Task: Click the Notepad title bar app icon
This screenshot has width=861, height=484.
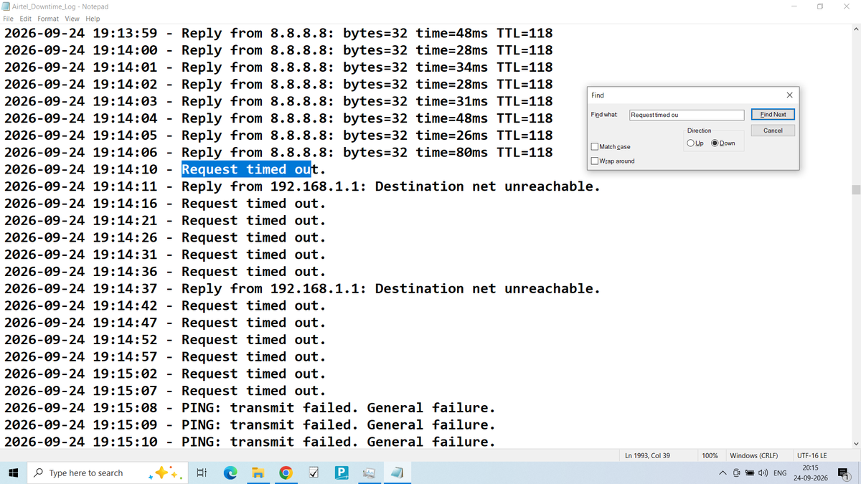Action: (x=6, y=6)
